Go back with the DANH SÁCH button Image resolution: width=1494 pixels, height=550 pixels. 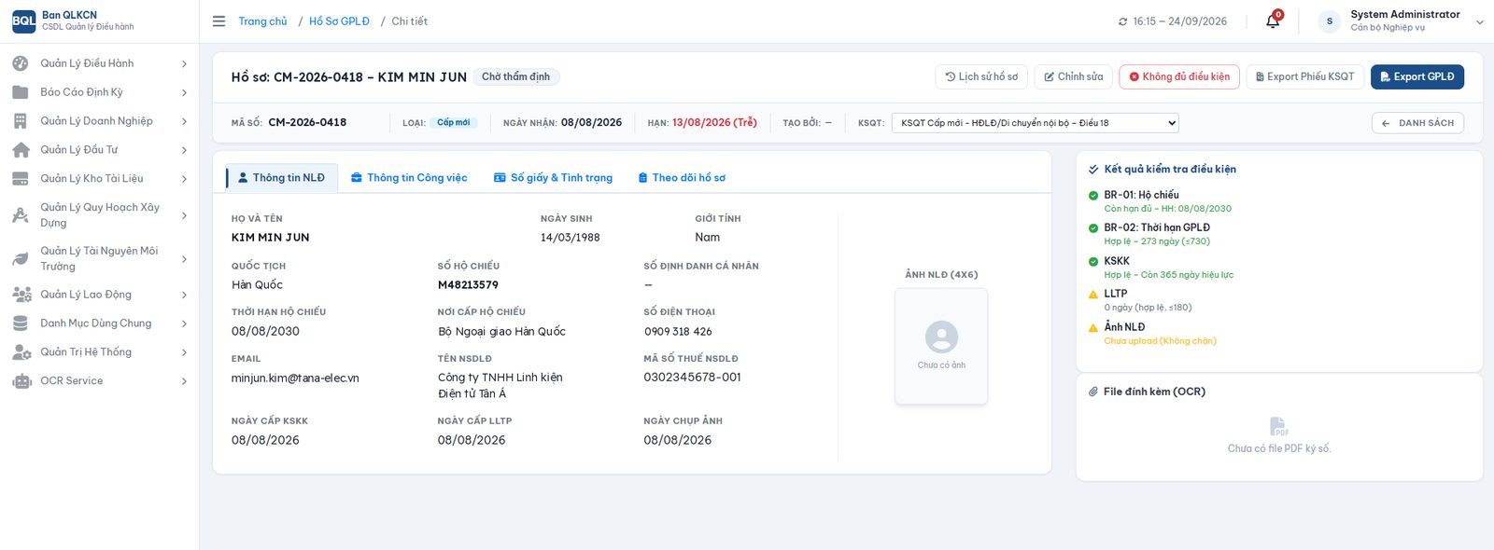pyautogui.click(x=1417, y=123)
